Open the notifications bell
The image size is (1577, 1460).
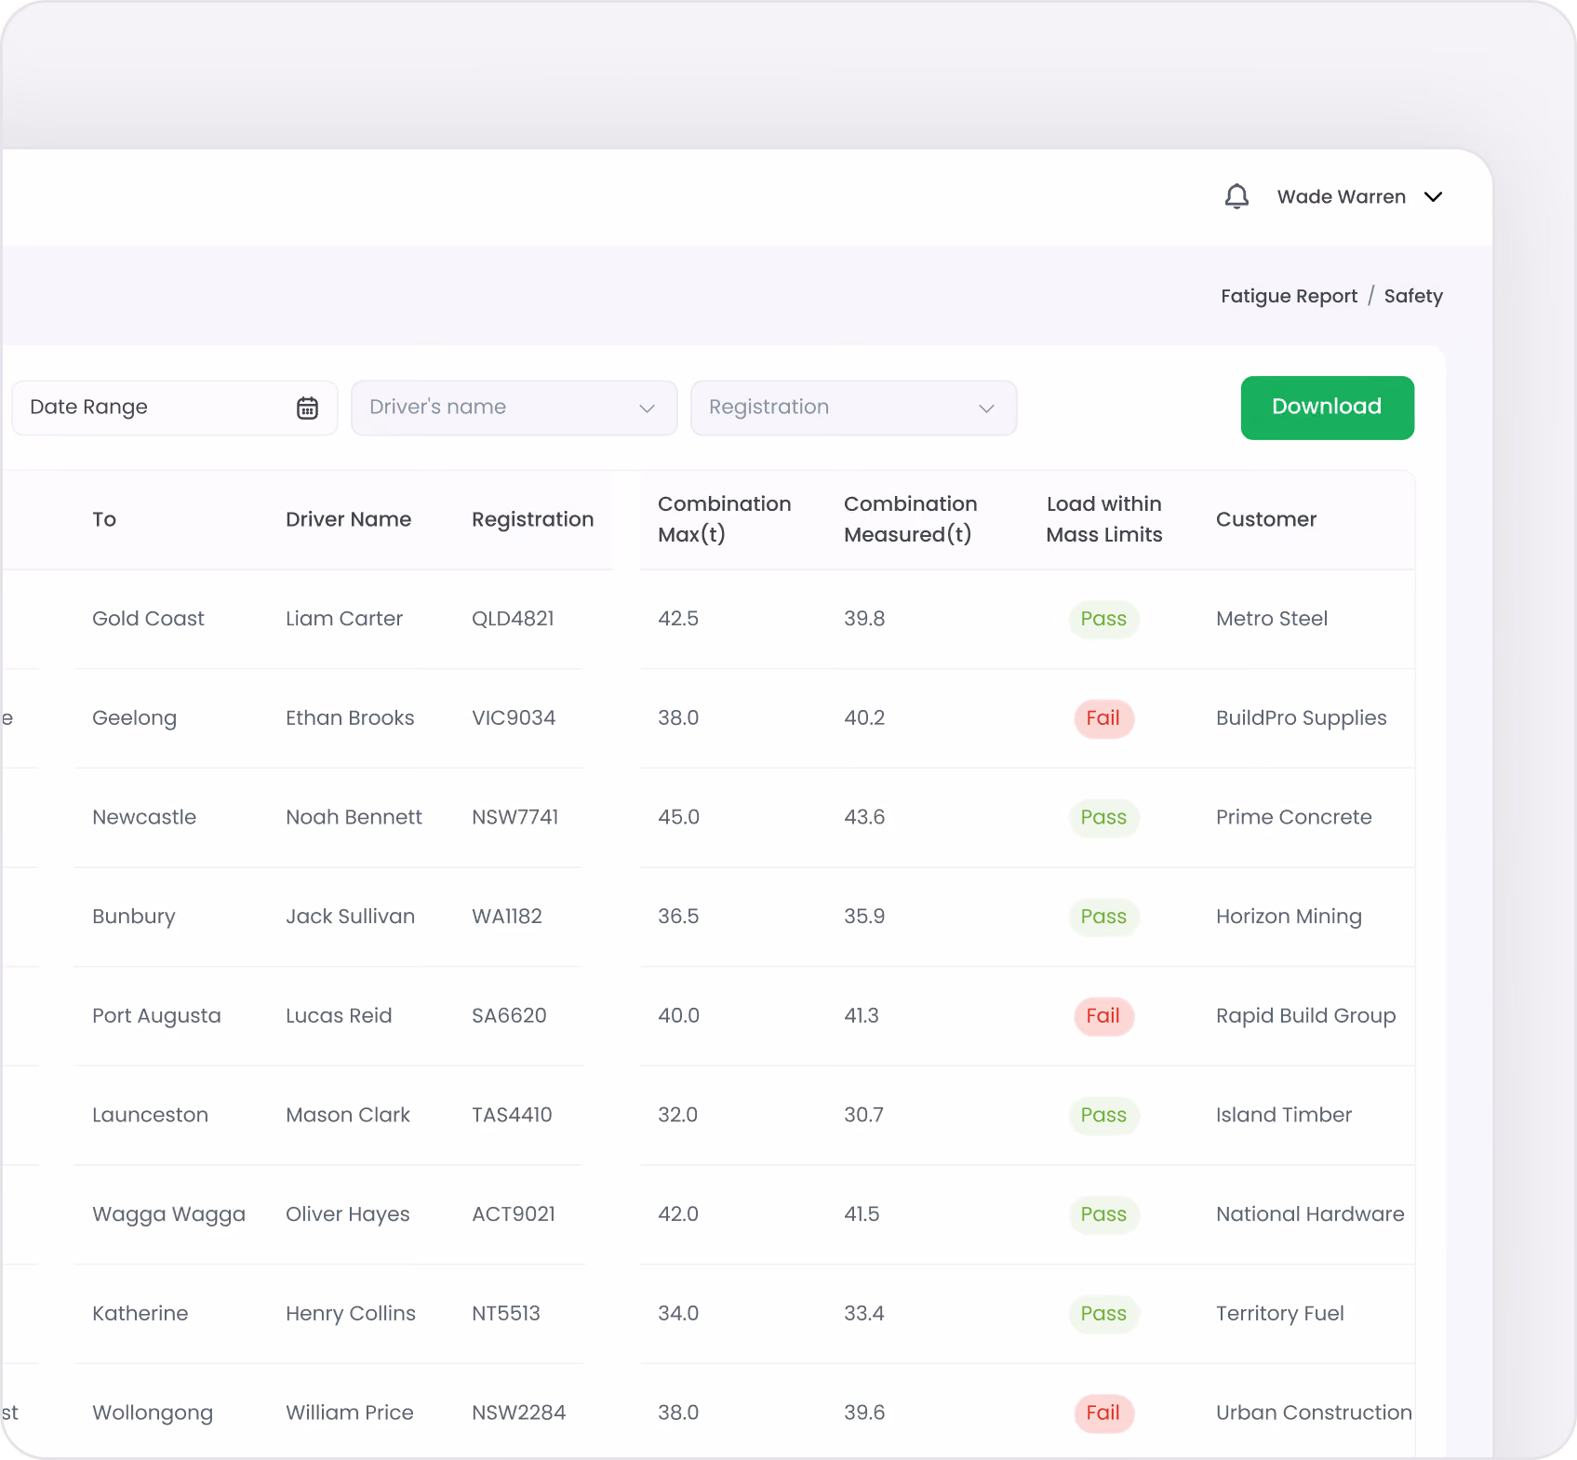click(1236, 196)
